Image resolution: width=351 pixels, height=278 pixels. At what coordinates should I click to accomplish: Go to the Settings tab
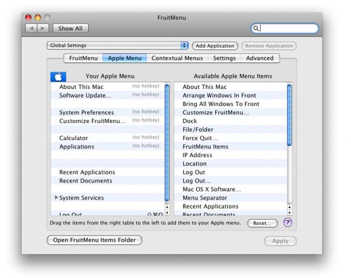click(225, 58)
